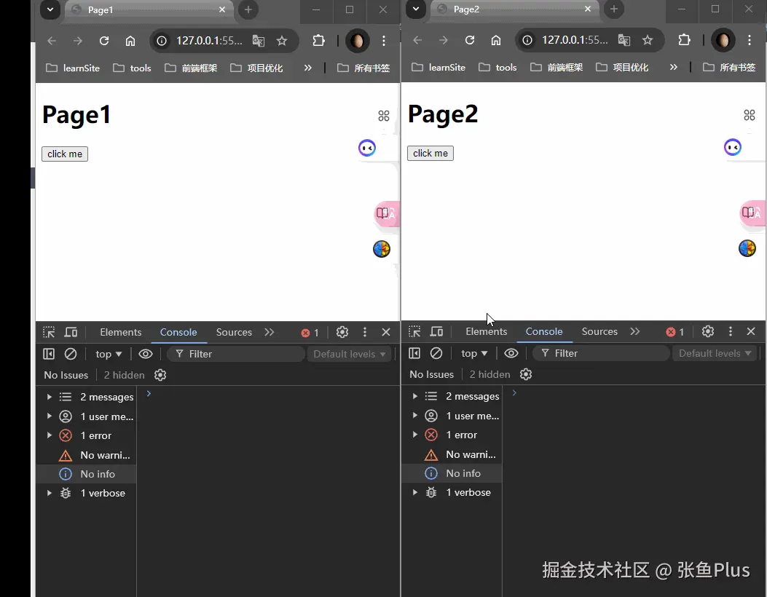Click red error count badge in Page1 DevTools
Screen dimensions: 767x597
tap(310, 333)
